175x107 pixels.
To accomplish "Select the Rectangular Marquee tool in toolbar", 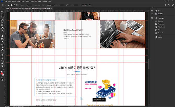I will 2,14.
